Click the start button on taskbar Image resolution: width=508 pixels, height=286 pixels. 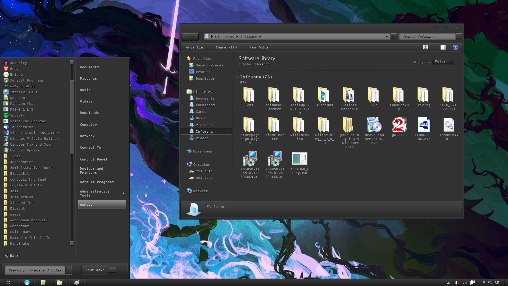9,283
